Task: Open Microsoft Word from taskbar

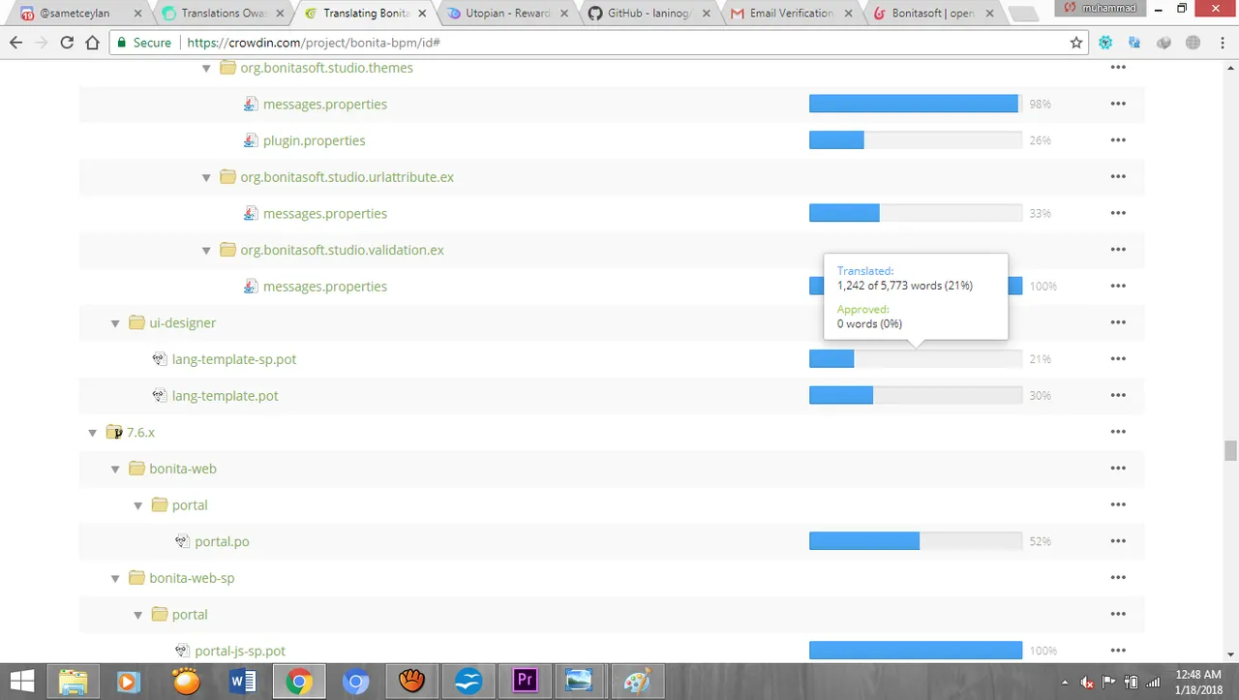Action: pos(242,682)
